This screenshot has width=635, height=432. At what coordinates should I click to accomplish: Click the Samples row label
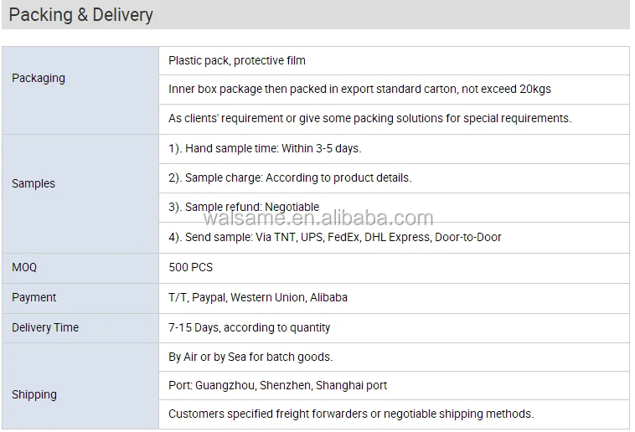[x=34, y=183]
